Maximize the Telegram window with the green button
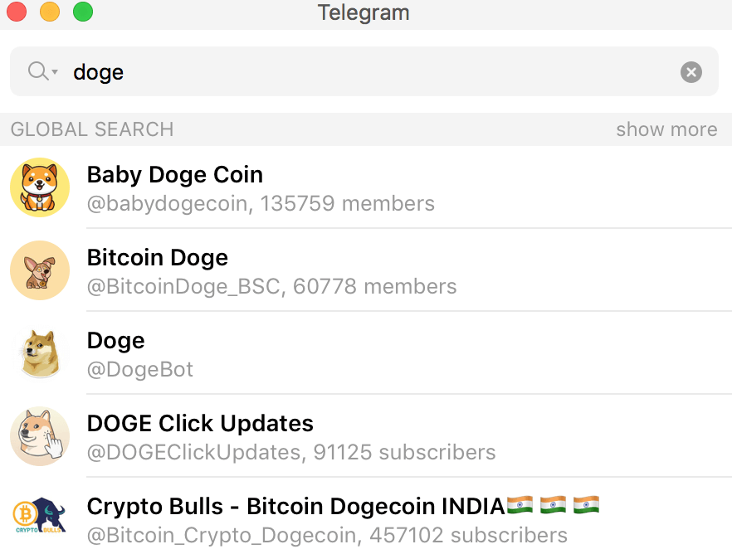Viewport: 732px width, 554px height. [83, 12]
